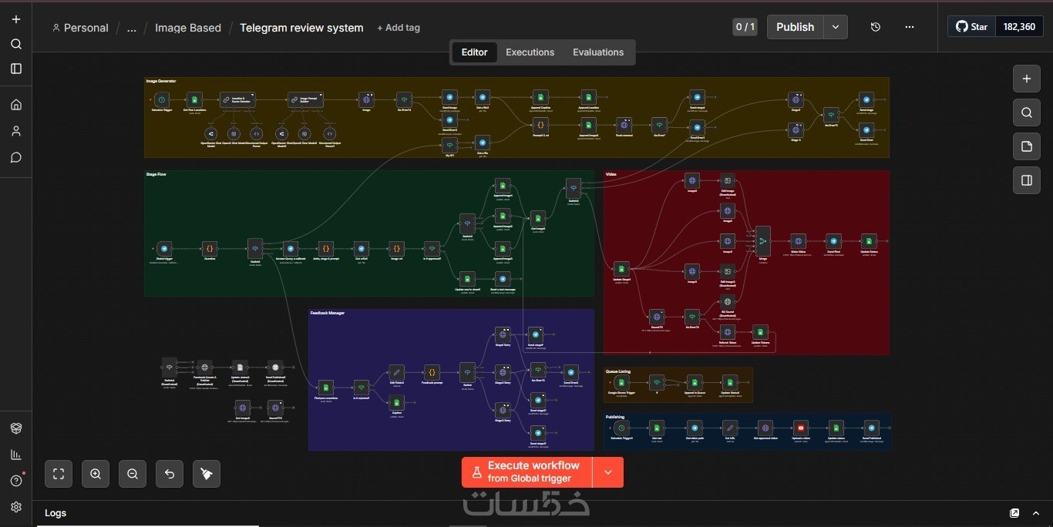
Task: Switch to the Evaluations tab
Action: tap(598, 52)
